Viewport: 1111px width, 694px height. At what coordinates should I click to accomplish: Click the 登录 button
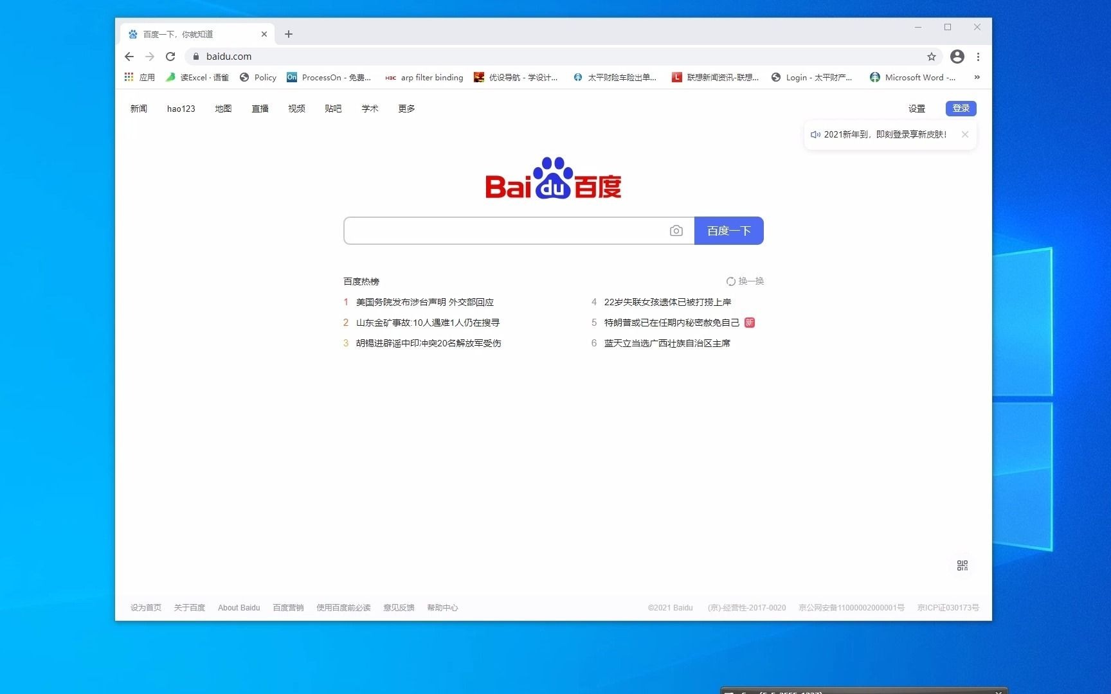click(x=961, y=108)
